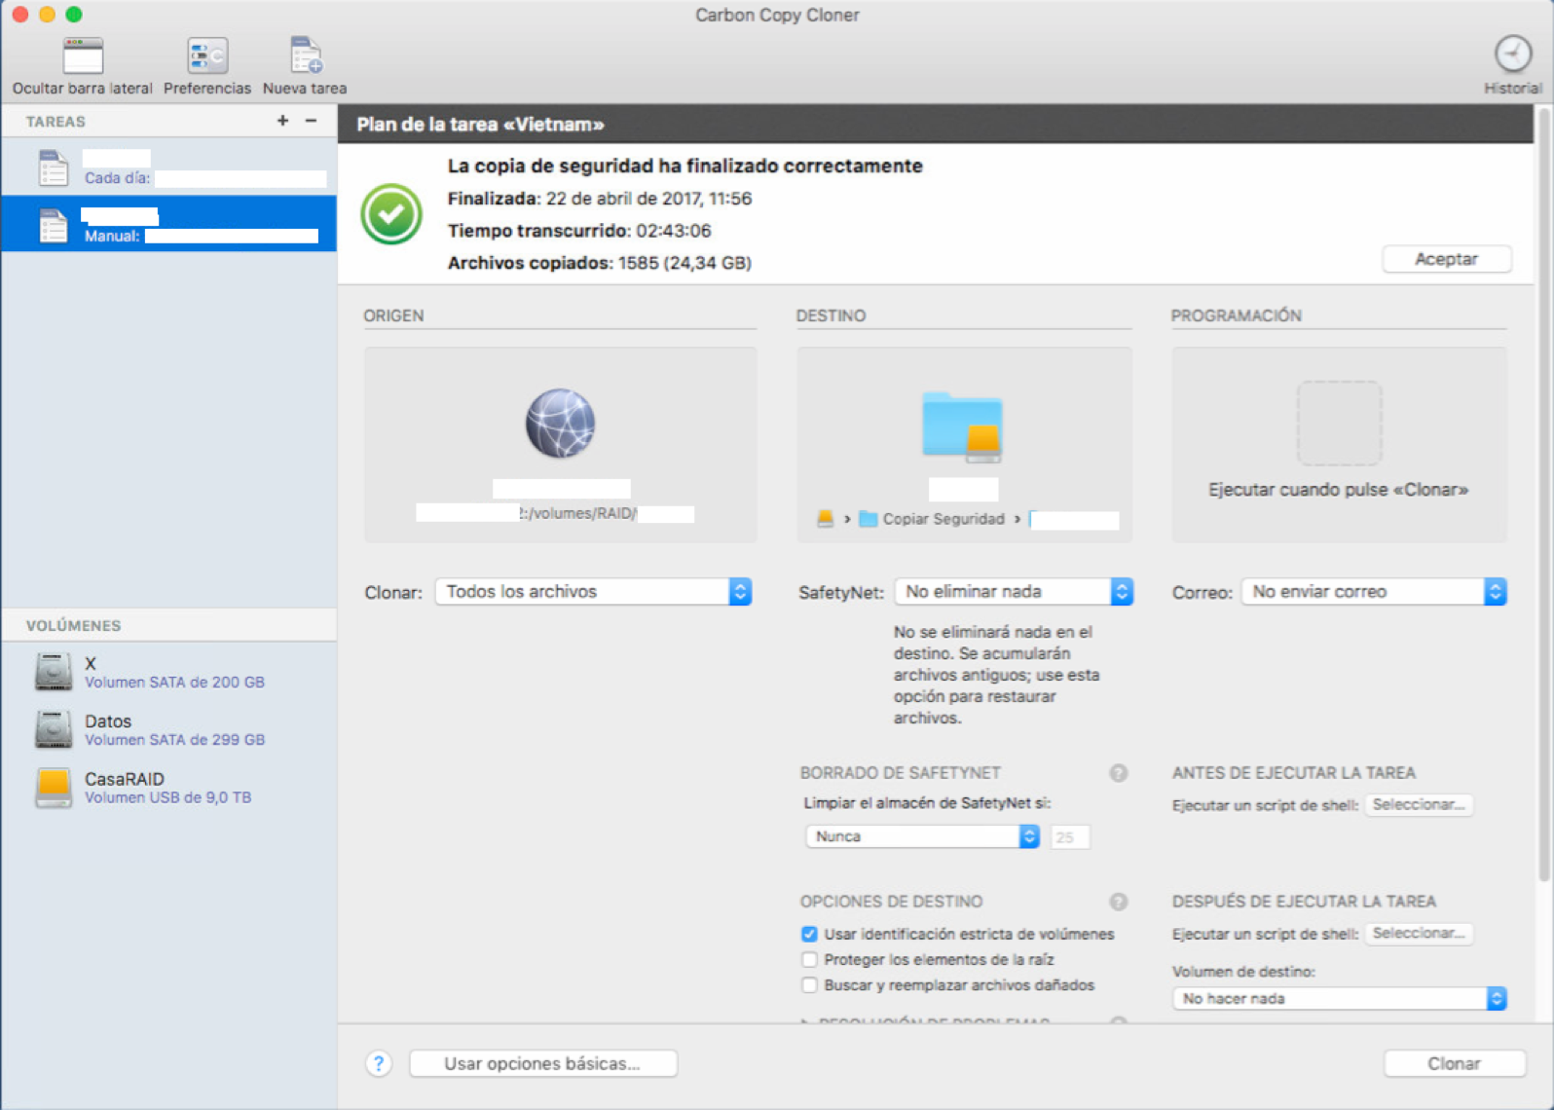Click the yellow minimize window button
Image resolution: width=1554 pixels, height=1110 pixels.
pyautogui.click(x=47, y=15)
